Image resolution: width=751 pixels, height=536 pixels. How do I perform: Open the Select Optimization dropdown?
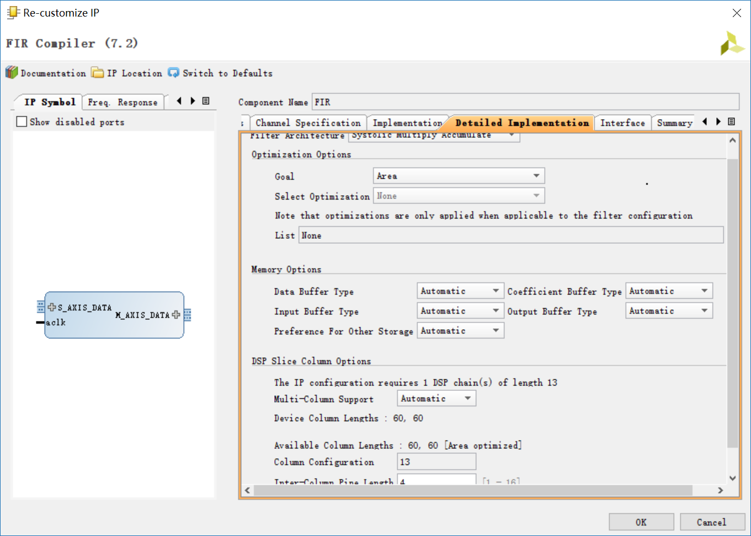coord(459,196)
